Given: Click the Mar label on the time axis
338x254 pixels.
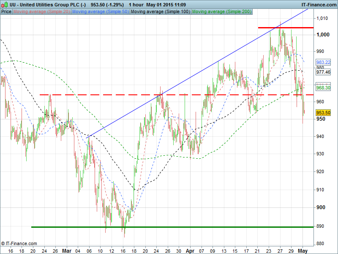Looking at the screenshot, I should pos(67,251).
